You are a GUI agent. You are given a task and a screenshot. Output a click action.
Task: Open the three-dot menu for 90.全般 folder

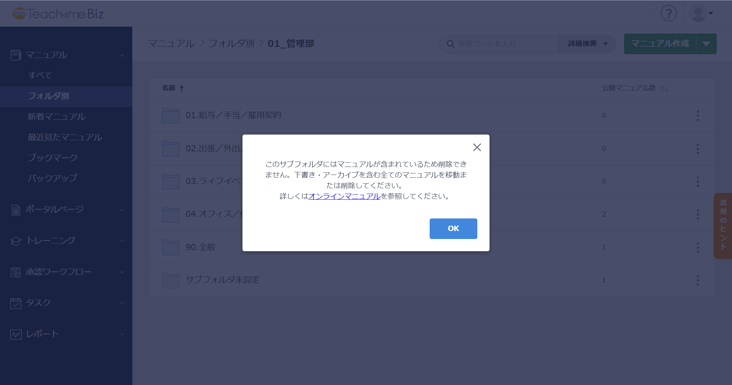tap(698, 247)
